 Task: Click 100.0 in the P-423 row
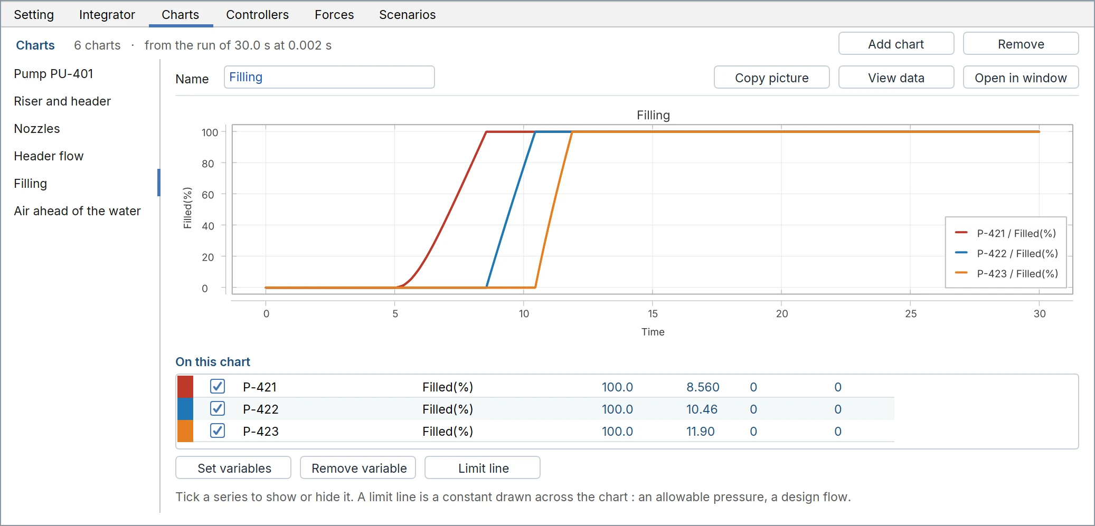click(x=617, y=431)
